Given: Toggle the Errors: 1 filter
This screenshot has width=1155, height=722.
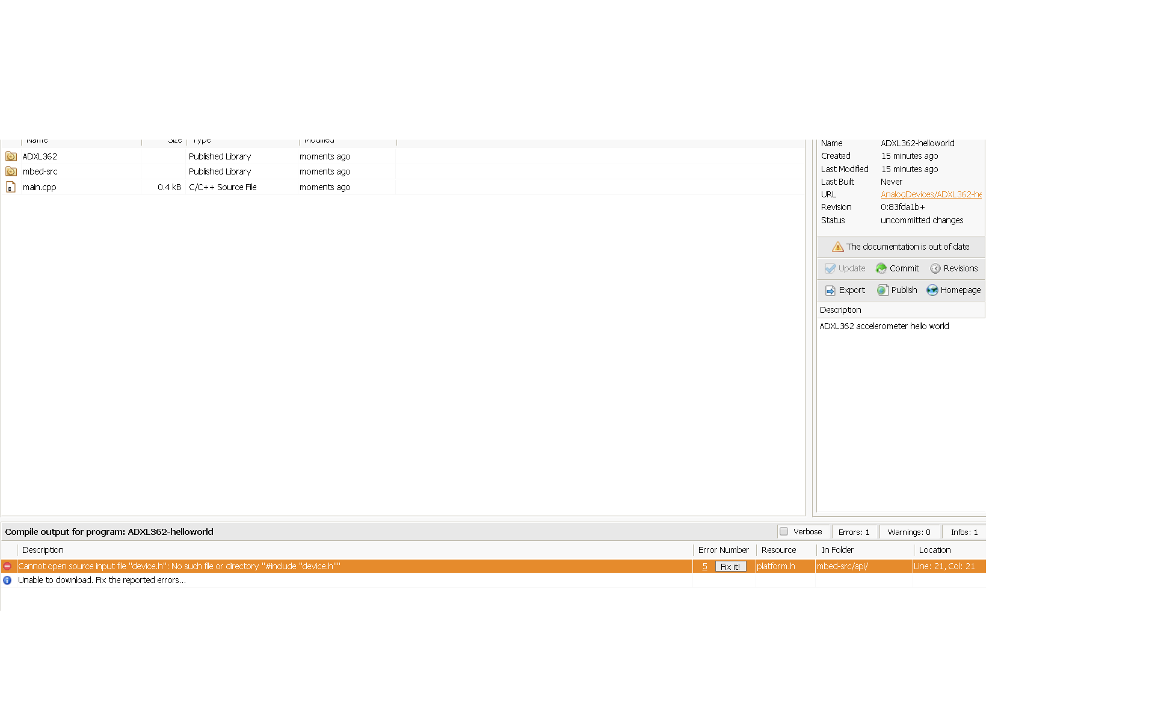Looking at the screenshot, I should coord(854,532).
